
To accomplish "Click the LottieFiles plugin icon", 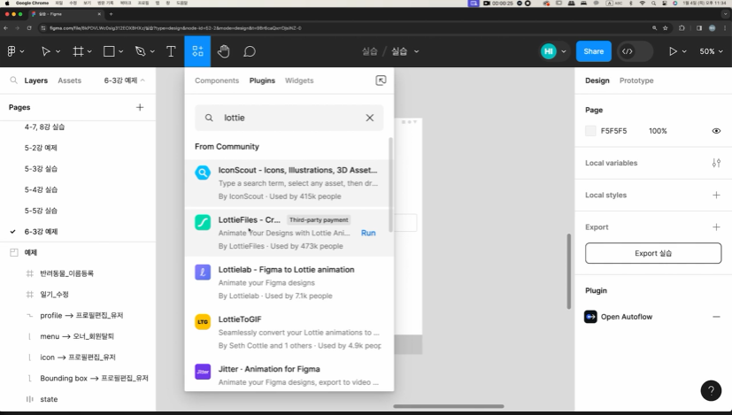I will coord(203,222).
